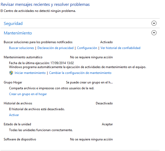165x151 pixels.
Task: Start maintenance via Iniciar mantenimiento link
Action: point(30,73)
